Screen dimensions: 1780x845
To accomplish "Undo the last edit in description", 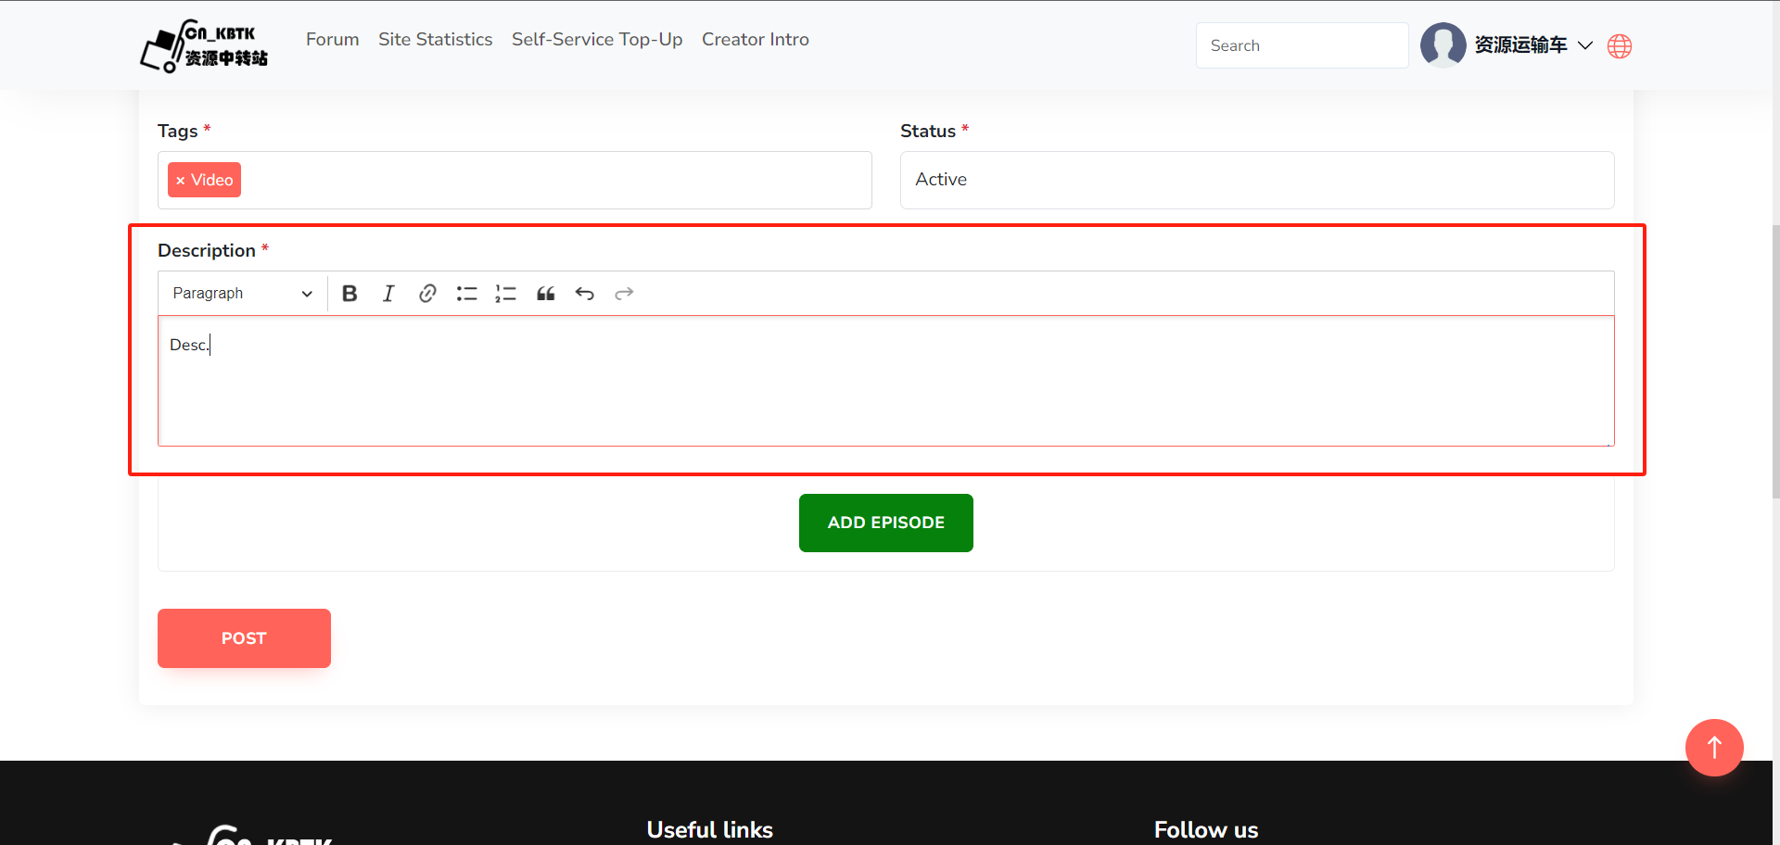I will pos(584,294).
